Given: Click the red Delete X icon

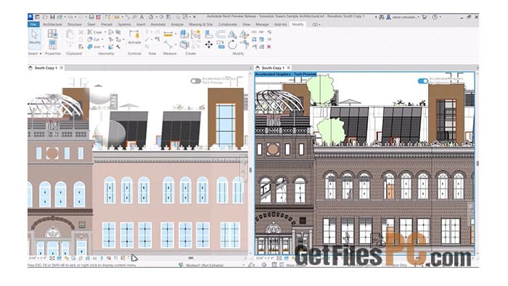Looking at the screenshot, I should [269, 47].
